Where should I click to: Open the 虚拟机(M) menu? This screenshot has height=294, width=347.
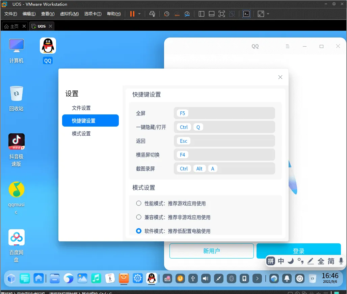69,14
